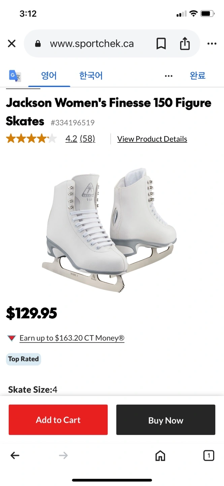
Task: Open Earn up to $163.20 CT Money link
Action: (x=72, y=338)
